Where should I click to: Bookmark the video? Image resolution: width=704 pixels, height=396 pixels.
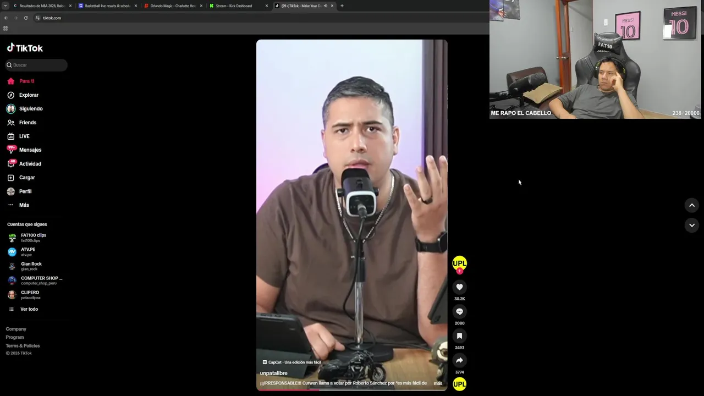(459, 336)
